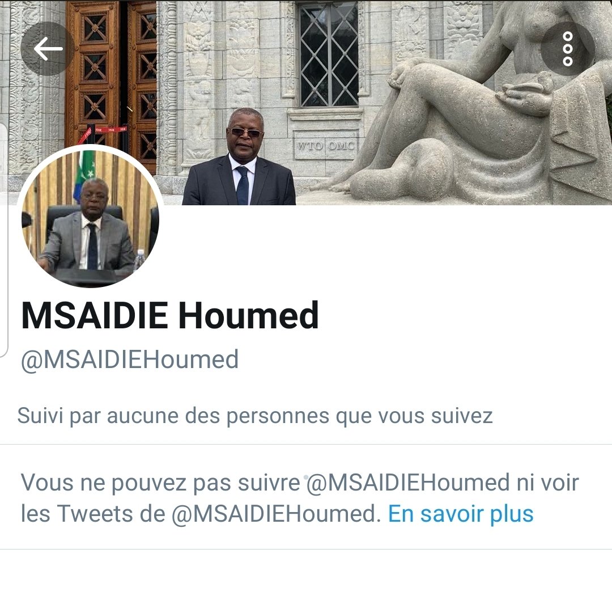This screenshot has width=612, height=596.
Task: Tap @MSAIDIEHoumed after "les Tweets de"
Action: [276, 514]
